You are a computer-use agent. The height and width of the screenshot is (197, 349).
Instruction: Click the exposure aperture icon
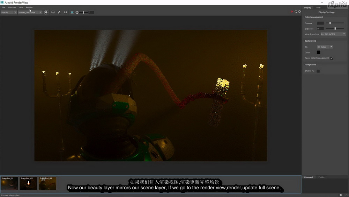pyautogui.click(x=77, y=13)
